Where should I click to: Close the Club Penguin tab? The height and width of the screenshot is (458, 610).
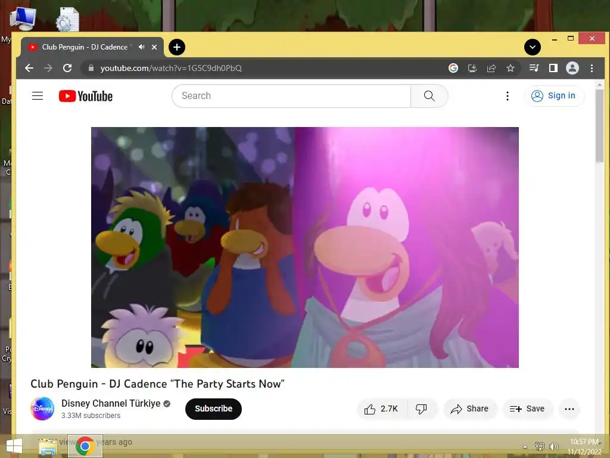(154, 47)
